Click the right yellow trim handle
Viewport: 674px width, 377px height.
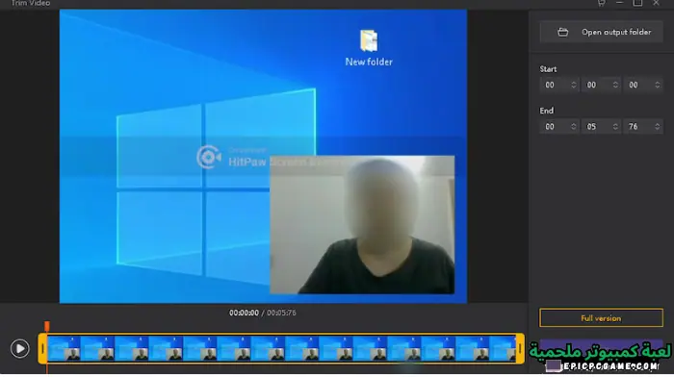(x=520, y=349)
